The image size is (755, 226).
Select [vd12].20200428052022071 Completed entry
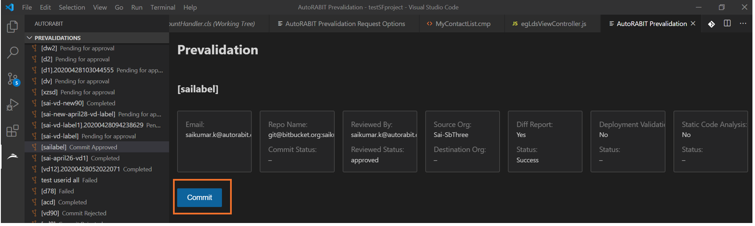(97, 169)
